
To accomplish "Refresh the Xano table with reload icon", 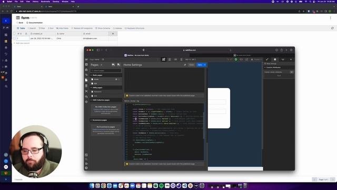I will coord(332,28).
